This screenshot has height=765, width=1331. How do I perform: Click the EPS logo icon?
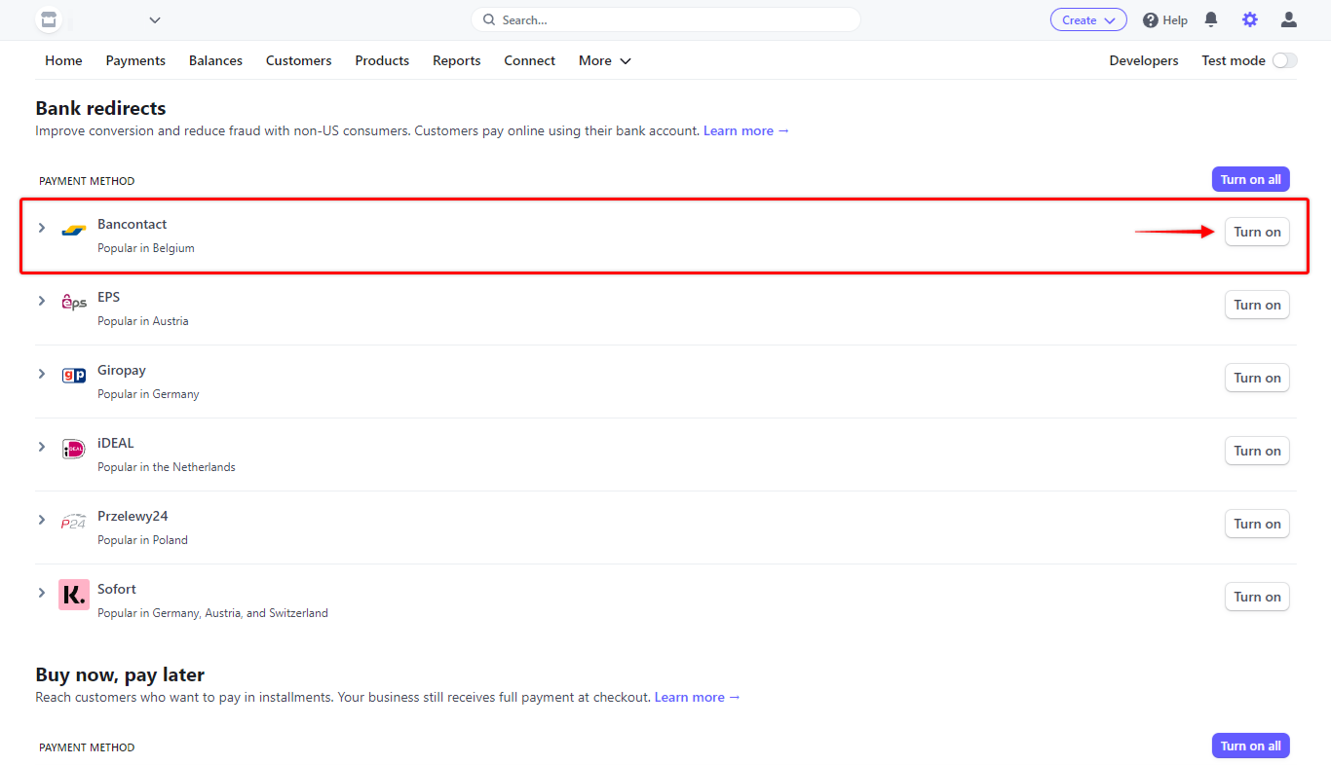(74, 303)
